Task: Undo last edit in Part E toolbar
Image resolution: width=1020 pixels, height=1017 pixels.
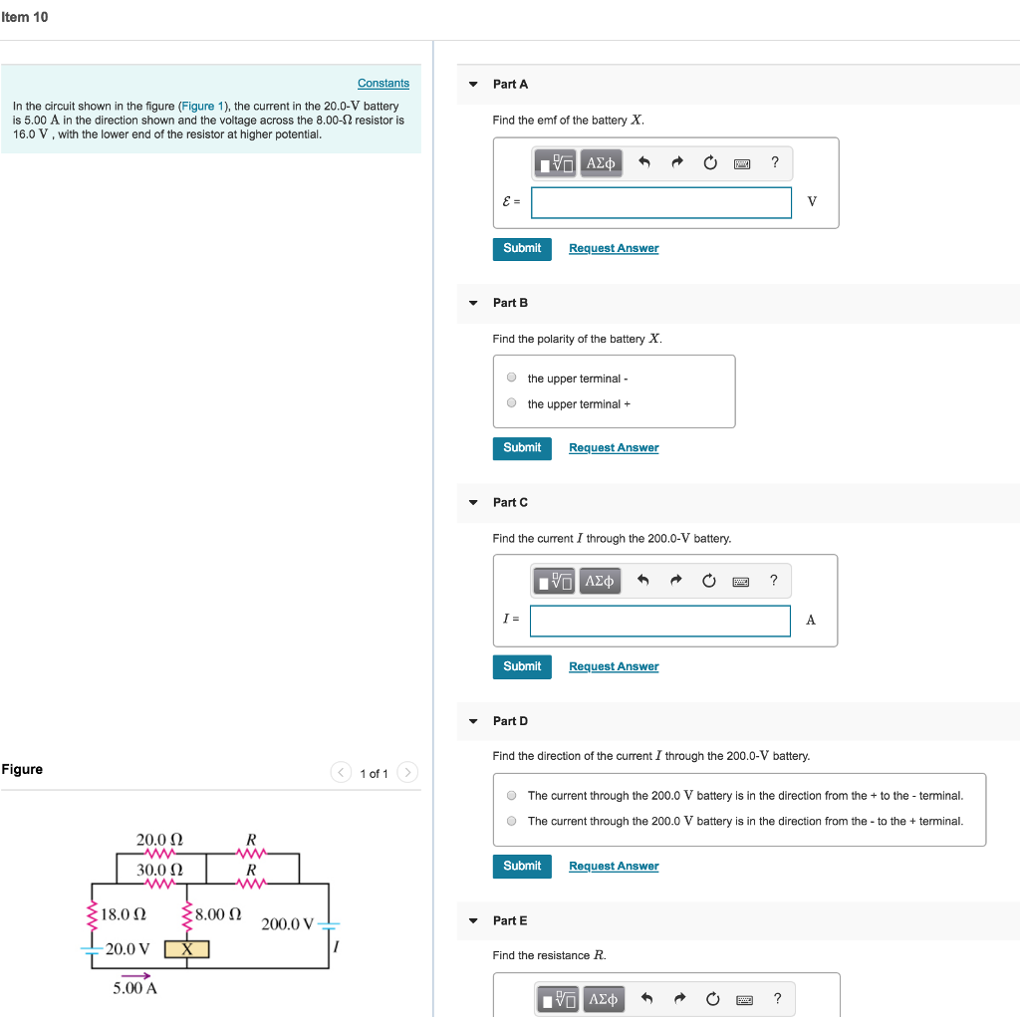Action: tap(646, 999)
